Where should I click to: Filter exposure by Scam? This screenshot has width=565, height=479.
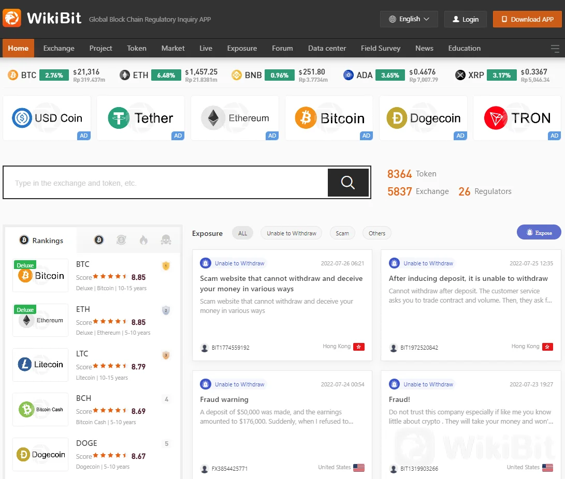pyautogui.click(x=342, y=233)
